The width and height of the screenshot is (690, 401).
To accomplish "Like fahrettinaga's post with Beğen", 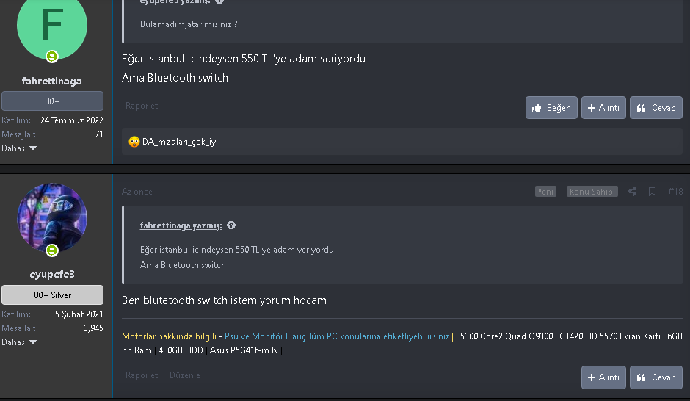I will click(x=551, y=108).
